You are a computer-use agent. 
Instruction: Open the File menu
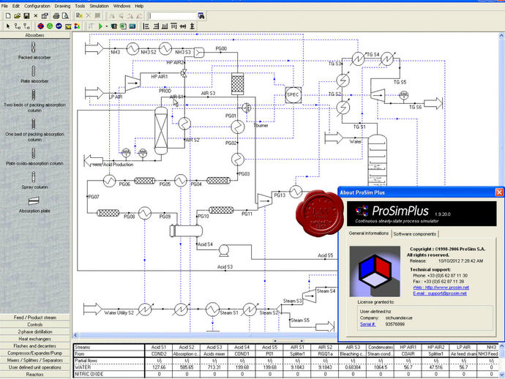pyautogui.click(x=4, y=6)
